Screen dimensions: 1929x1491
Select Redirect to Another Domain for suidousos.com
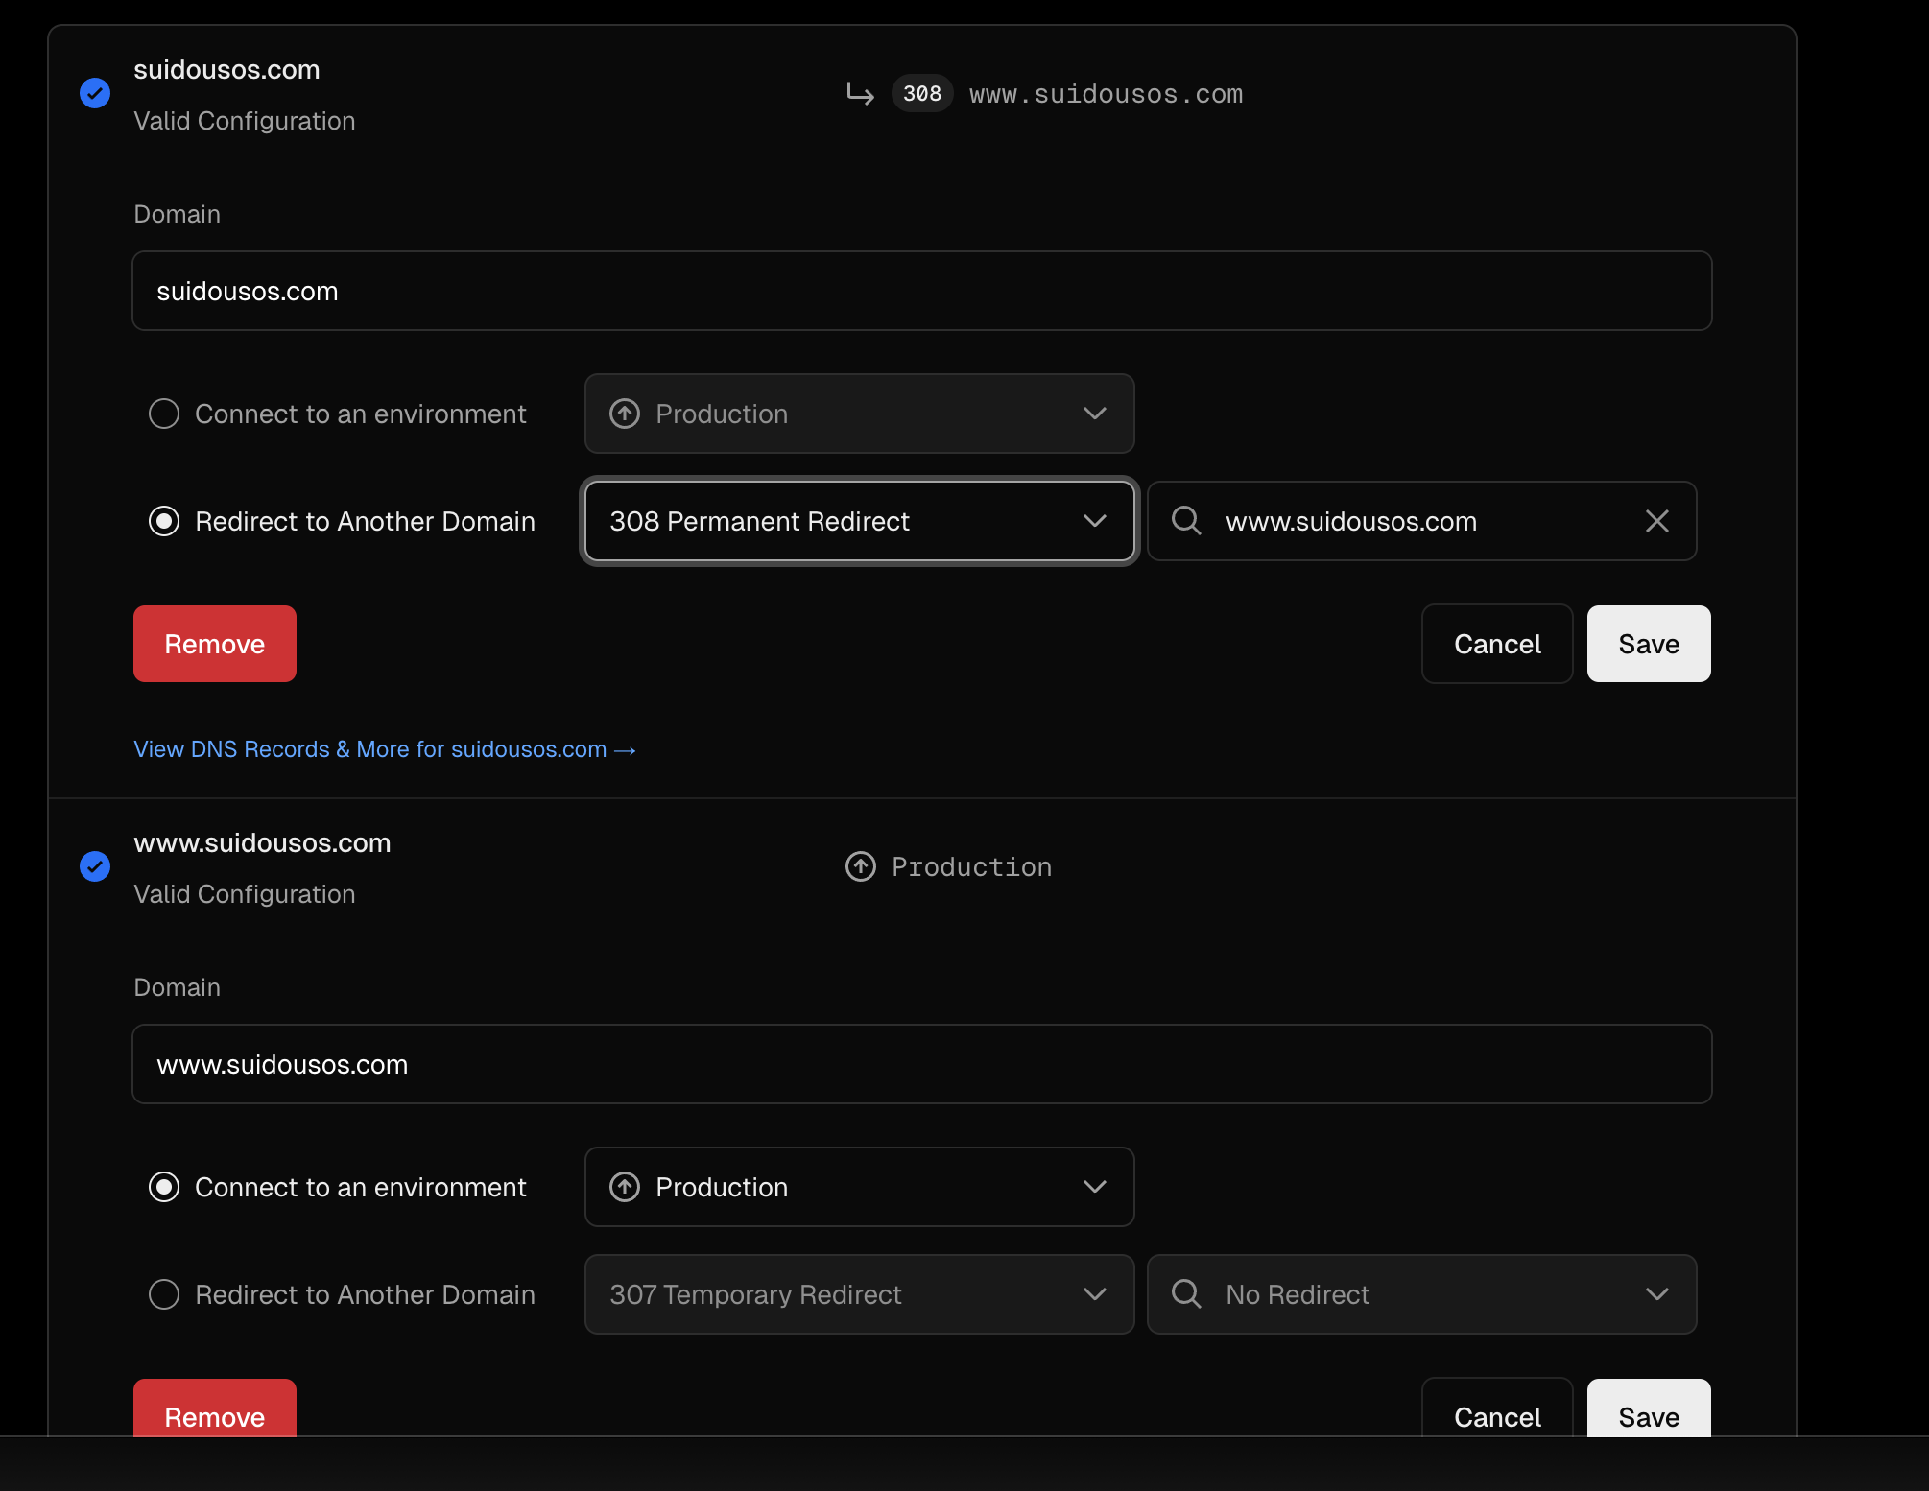pyautogui.click(x=164, y=521)
